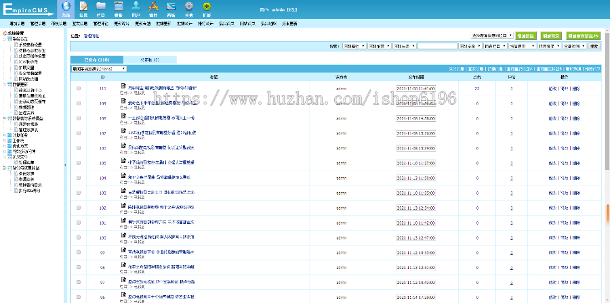The height and width of the screenshot is (303, 610).
Task: Click the 搜索 search button
Action: point(593,46)
